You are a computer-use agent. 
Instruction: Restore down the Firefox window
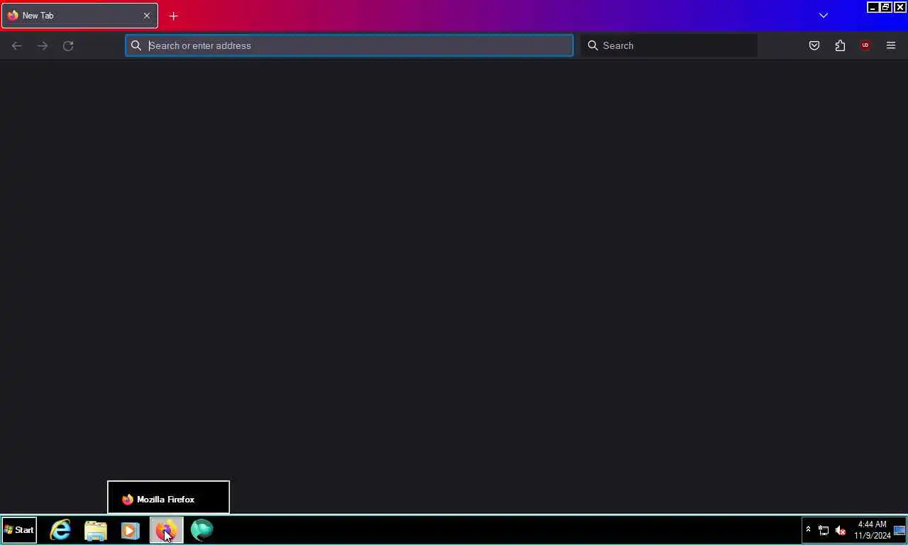coord(886,7)
